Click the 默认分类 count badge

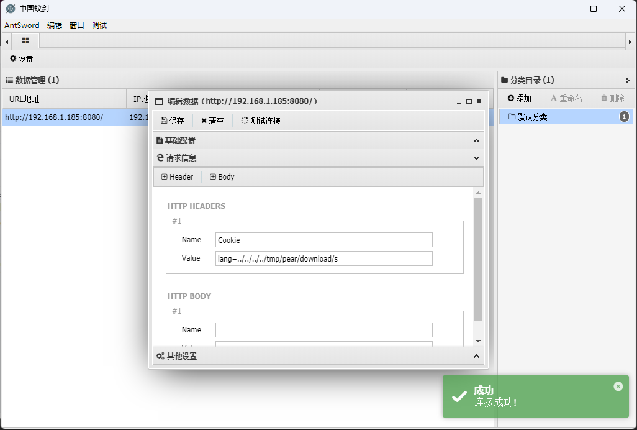tap(624, 117)
